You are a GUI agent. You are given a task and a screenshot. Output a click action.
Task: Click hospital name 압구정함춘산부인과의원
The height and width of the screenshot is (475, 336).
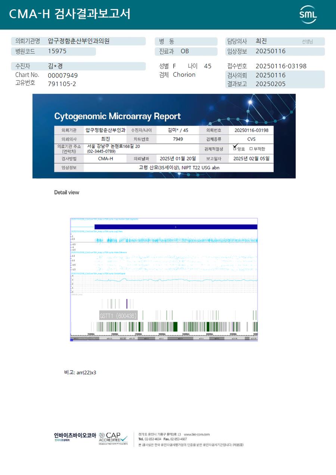click(x=79, y=41)
